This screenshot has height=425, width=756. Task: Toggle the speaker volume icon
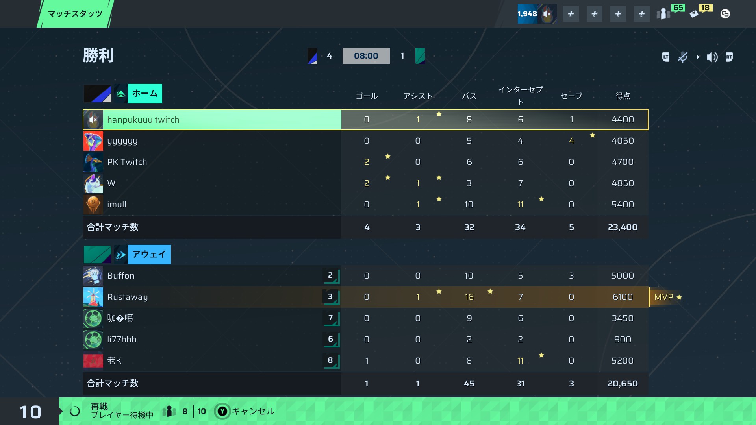click(712, 57)
